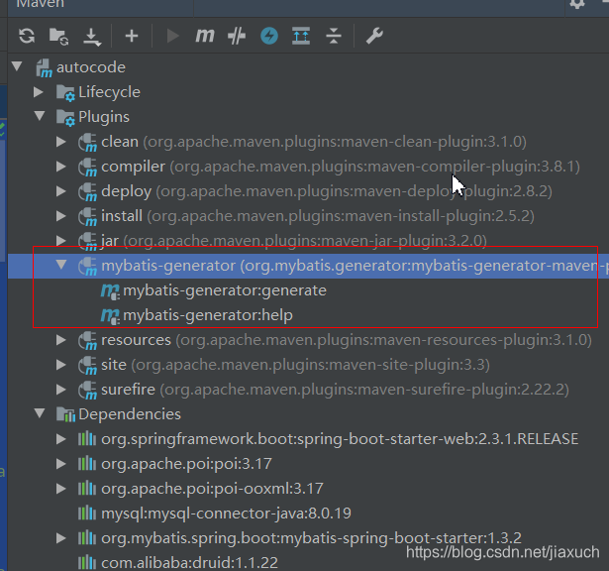Screen dimensions: 609x571
Task: Select mybatis-generator:generate goal
Action: [225, 290]
